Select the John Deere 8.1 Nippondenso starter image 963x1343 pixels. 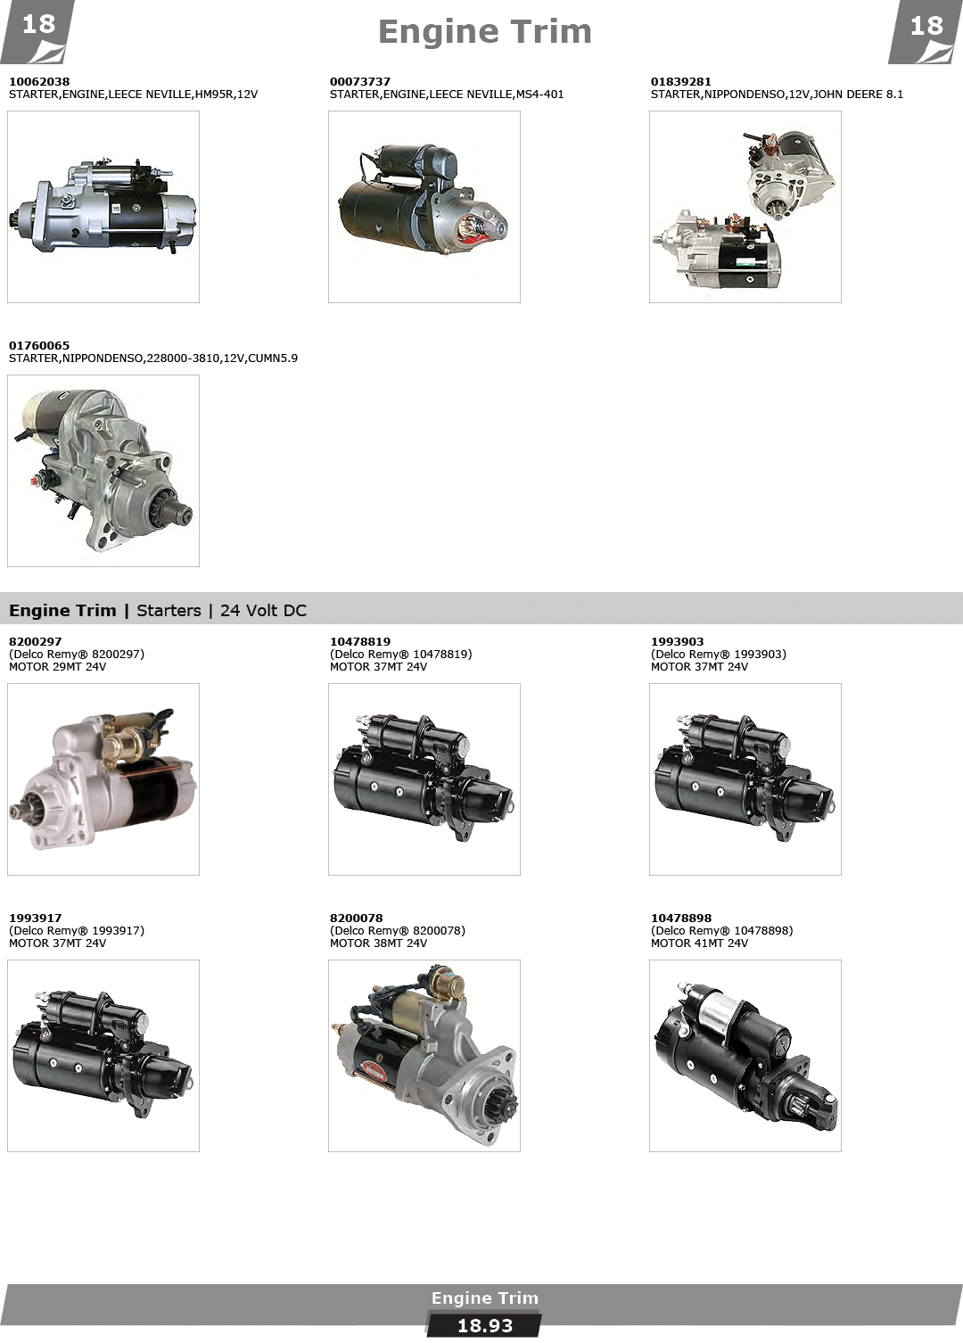(x=745, y=206)
